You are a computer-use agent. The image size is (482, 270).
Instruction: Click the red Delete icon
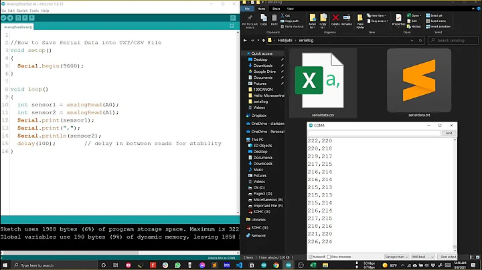(335, 18)
